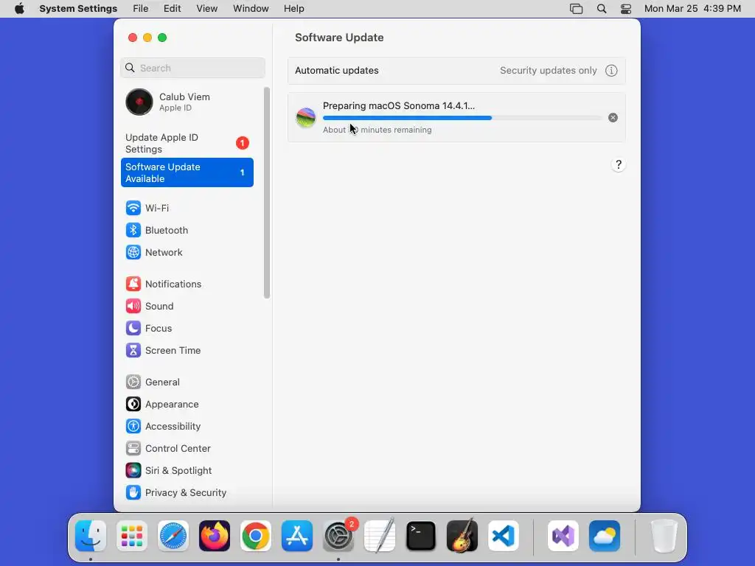This screenshot has height=566, width=755.
Task: Click the sidebar Search field
Action: [x=192, y=68]
